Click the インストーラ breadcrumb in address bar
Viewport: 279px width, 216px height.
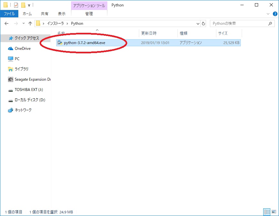[55, 23]
